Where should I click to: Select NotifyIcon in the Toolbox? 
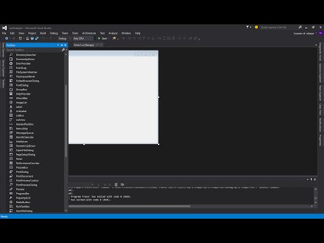click(x=22, y=142)
